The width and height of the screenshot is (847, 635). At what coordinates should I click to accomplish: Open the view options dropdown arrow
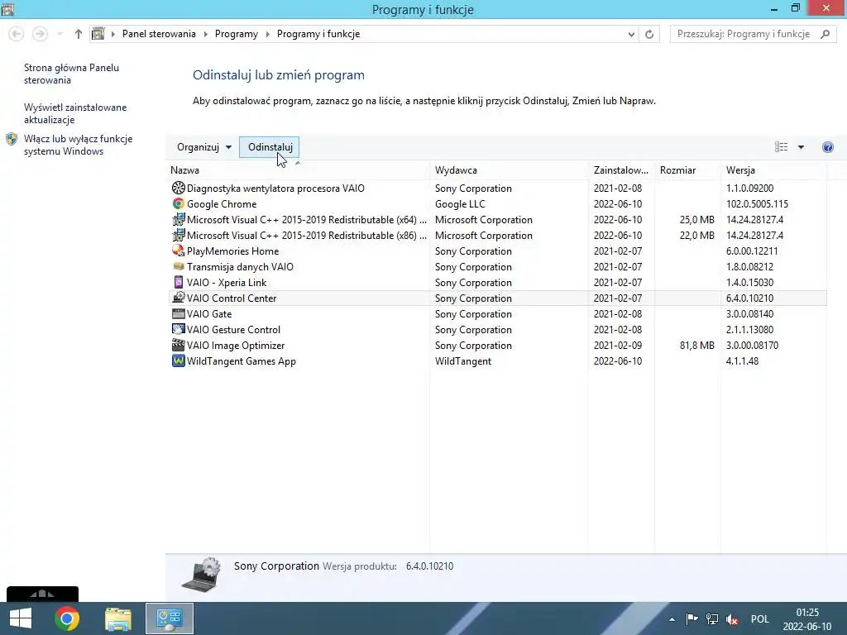(801, 147)
